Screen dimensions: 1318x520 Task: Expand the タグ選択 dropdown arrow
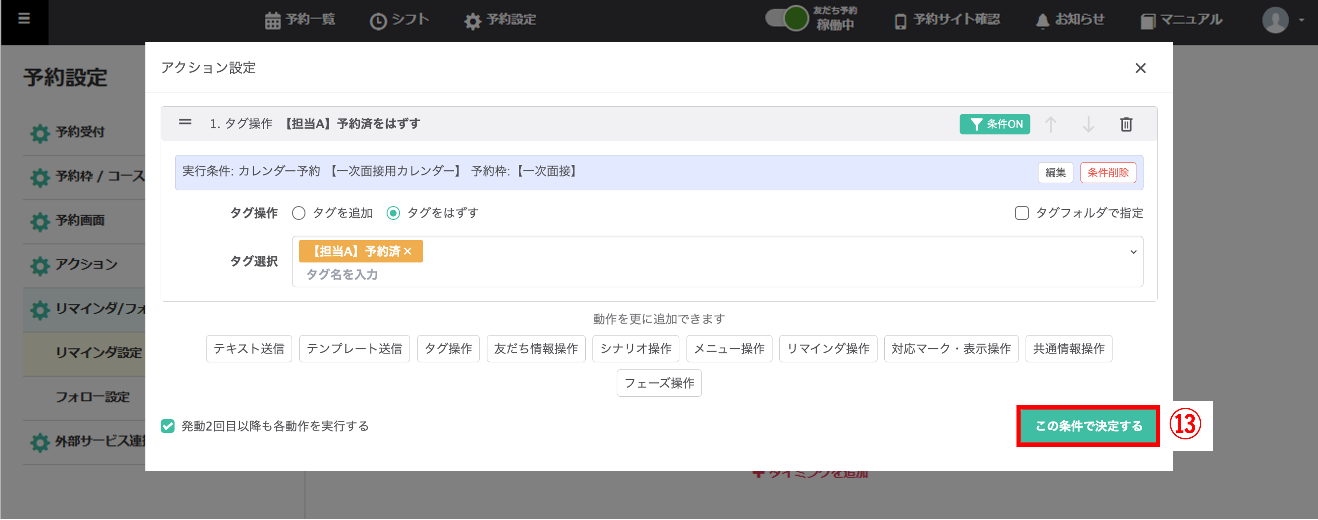pos(1133,252)
